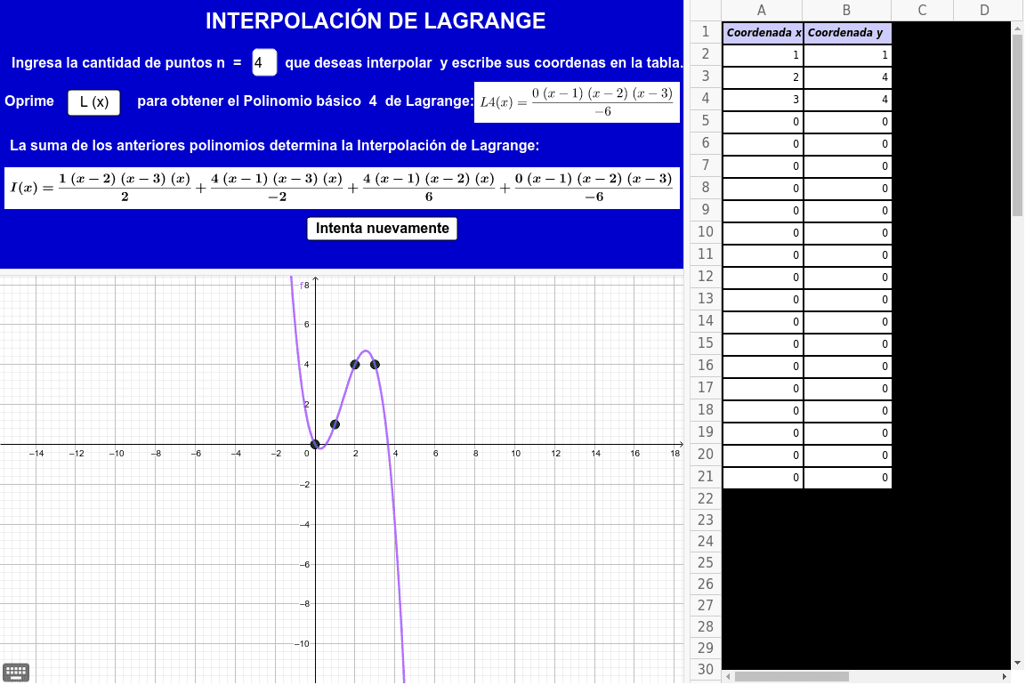1026x685 pixels.
Task: Click the Intenta nuevamente button
Action: pyautogui.click(x=383, y=229)
